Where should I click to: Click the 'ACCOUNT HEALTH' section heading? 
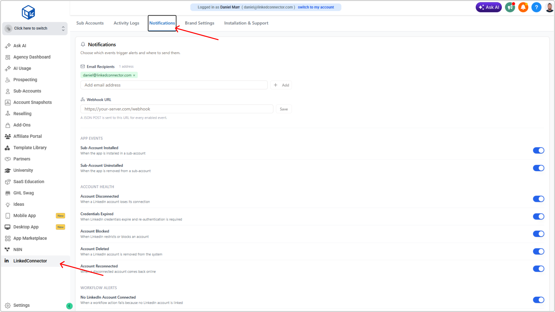pyautogui.click(x=97, y=187)
